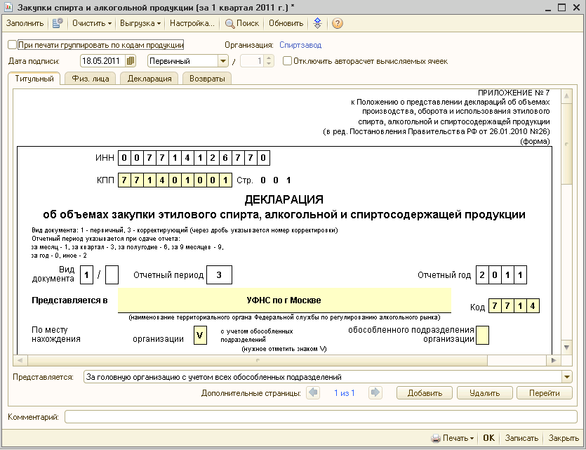Switch to the Физ. лица tab

91,79
